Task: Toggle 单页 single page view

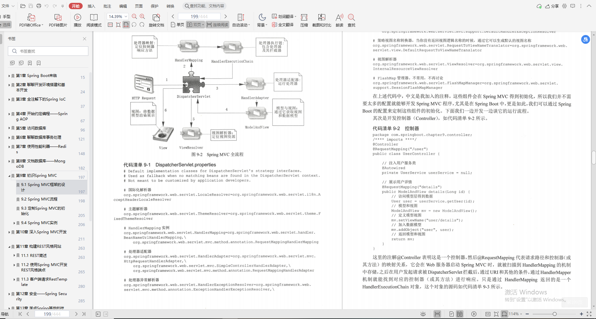Action: (177, 25)
